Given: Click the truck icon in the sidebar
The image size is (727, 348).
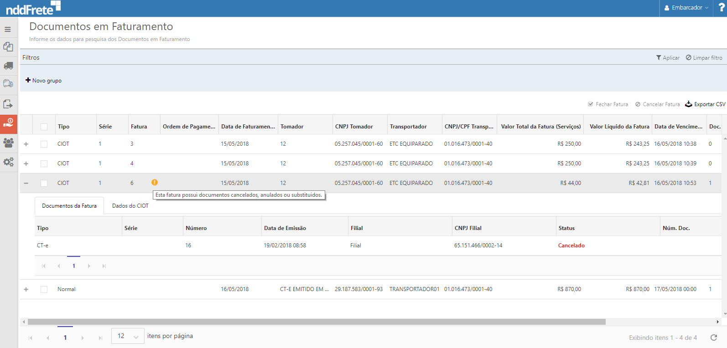Looking at the screenshot, I should coord(8,66).
